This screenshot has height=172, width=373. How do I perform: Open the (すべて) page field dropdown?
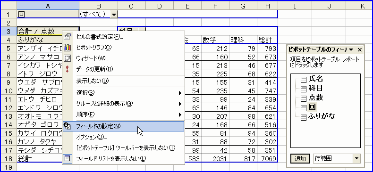pyautogui.click(x=114, y=15)
